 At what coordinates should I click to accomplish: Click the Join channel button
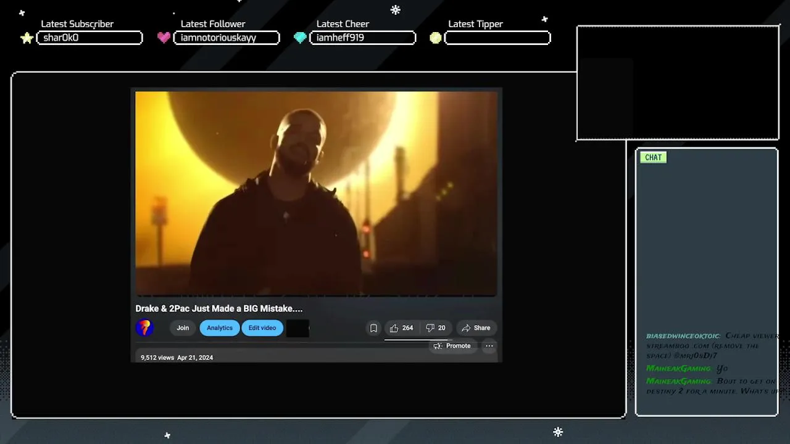(183, 328)
